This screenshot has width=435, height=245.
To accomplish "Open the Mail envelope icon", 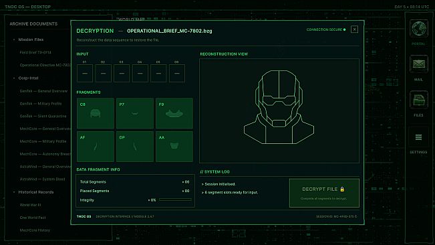I will [419, 64].
